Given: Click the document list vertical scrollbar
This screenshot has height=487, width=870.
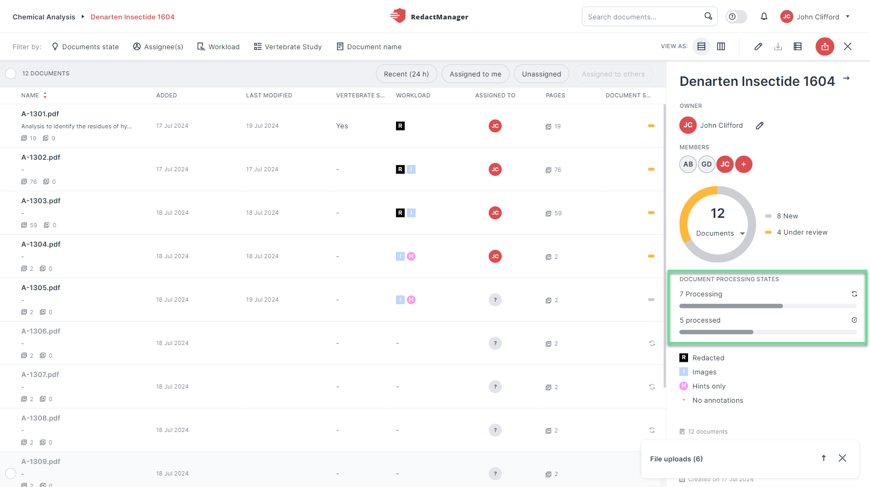Looking at the screenshot, I should [x=665, y=246].
